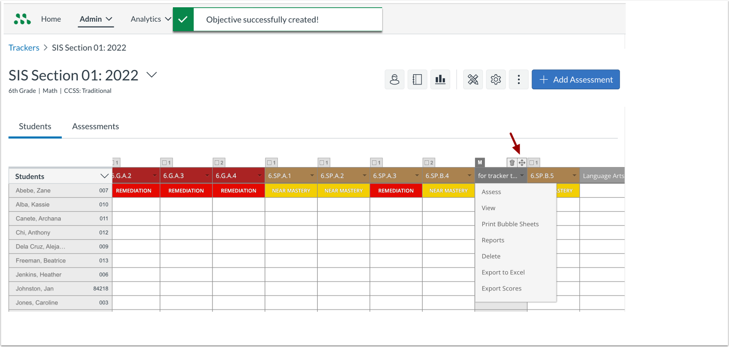This screenshot has height=347, width=729.
Task: Select student Jones, Caroline row
Action: [x=60, y=302]
